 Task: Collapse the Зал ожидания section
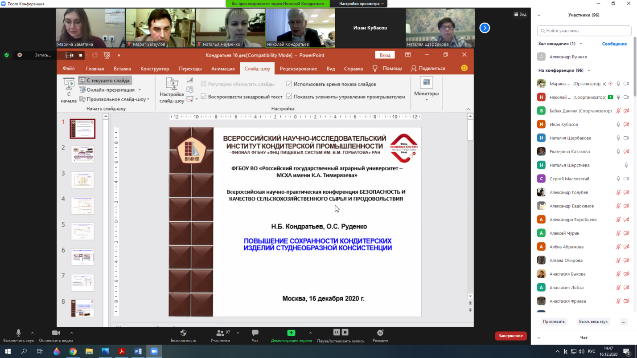coord(581,44)
